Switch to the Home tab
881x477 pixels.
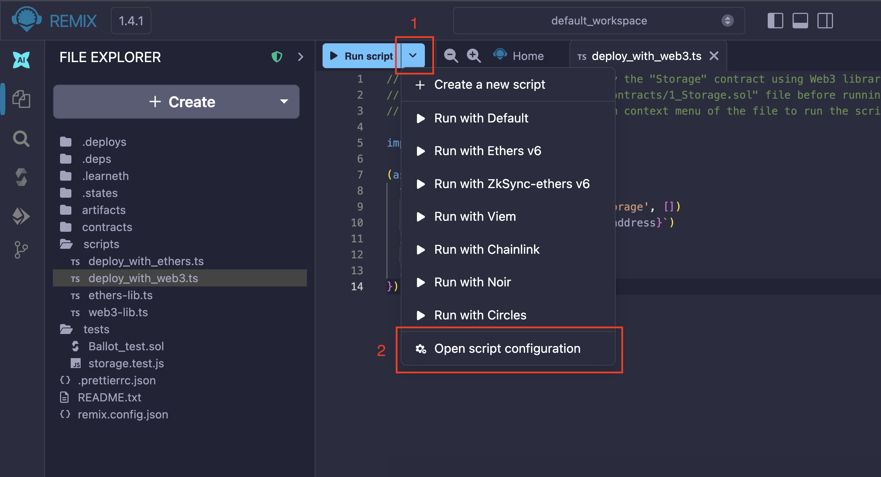(519, 56)
